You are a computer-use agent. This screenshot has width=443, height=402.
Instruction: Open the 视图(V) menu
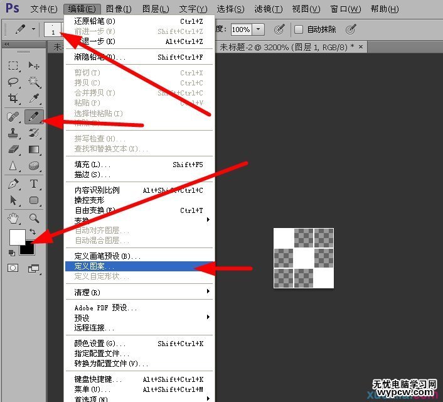tap(306, 9)
